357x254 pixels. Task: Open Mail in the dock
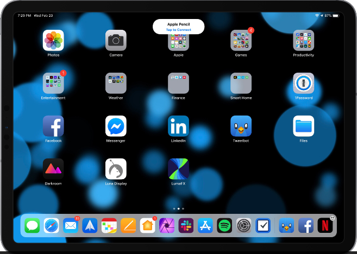(x=71, y=226)
